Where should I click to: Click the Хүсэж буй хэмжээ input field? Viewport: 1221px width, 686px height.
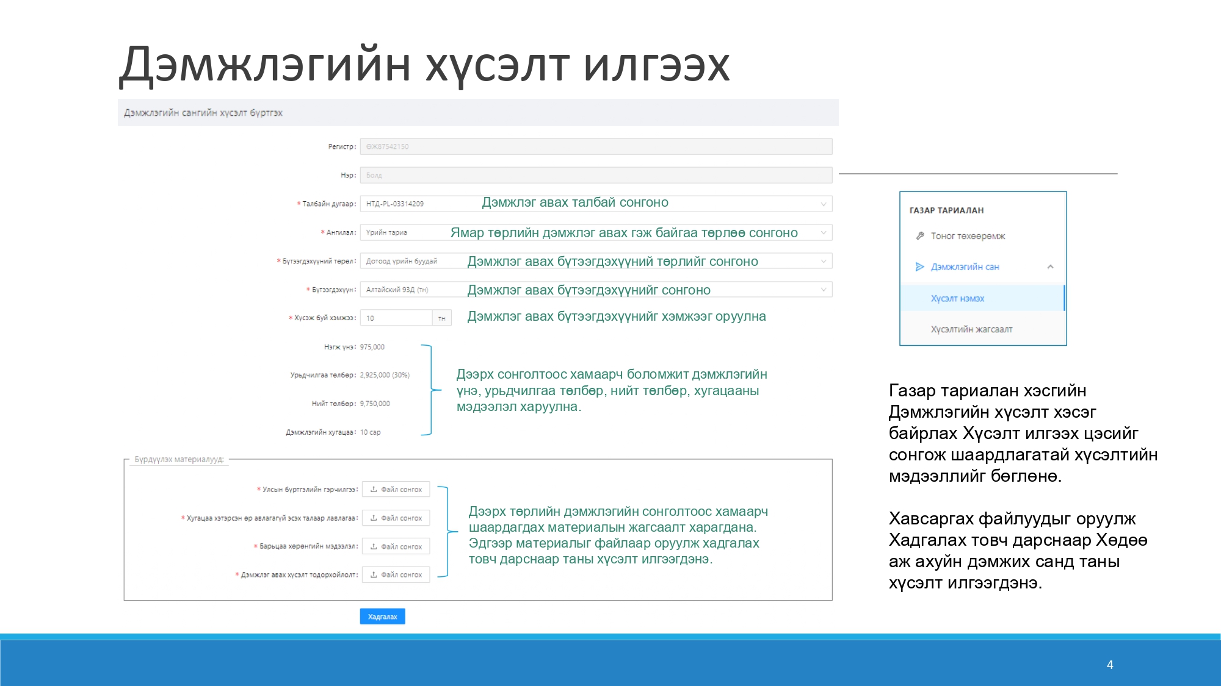(396, 318)
